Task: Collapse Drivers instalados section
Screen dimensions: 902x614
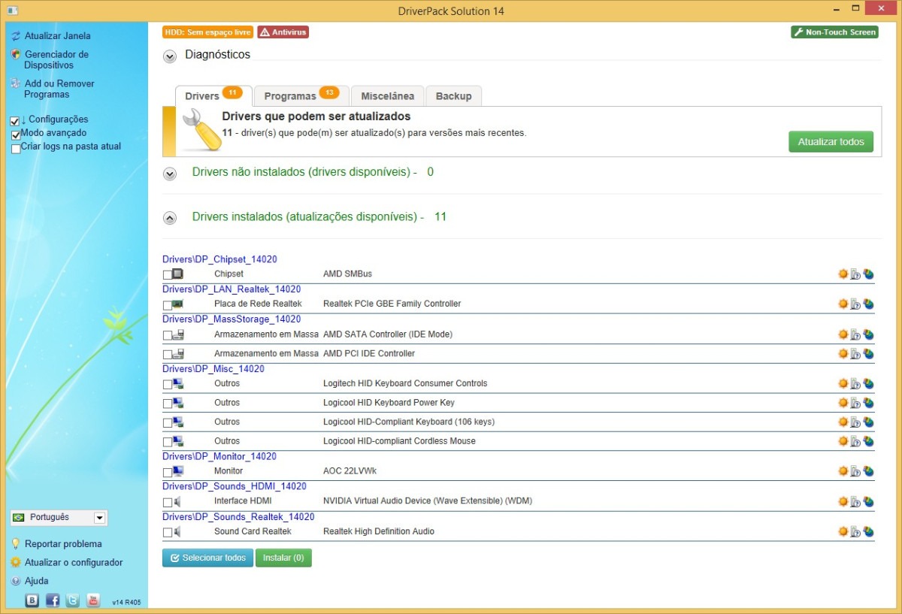Action: pos(170,218)
